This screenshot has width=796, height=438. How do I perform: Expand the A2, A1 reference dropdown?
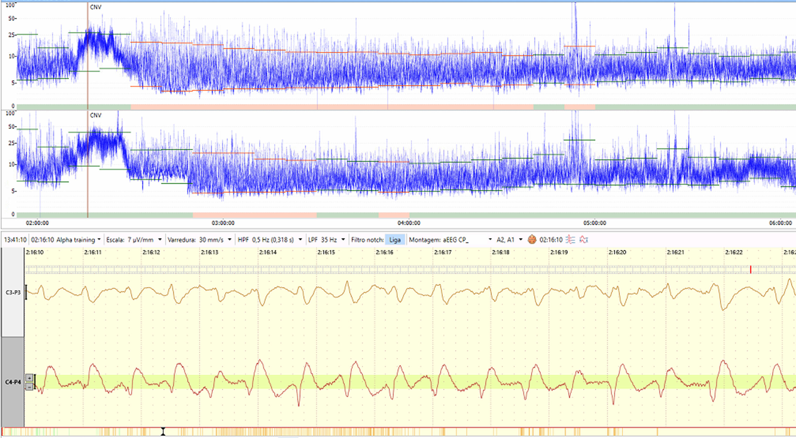point(521,240)
